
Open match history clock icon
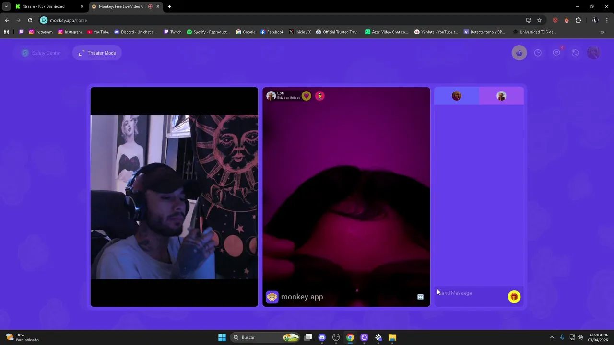[x=538, y=53]
